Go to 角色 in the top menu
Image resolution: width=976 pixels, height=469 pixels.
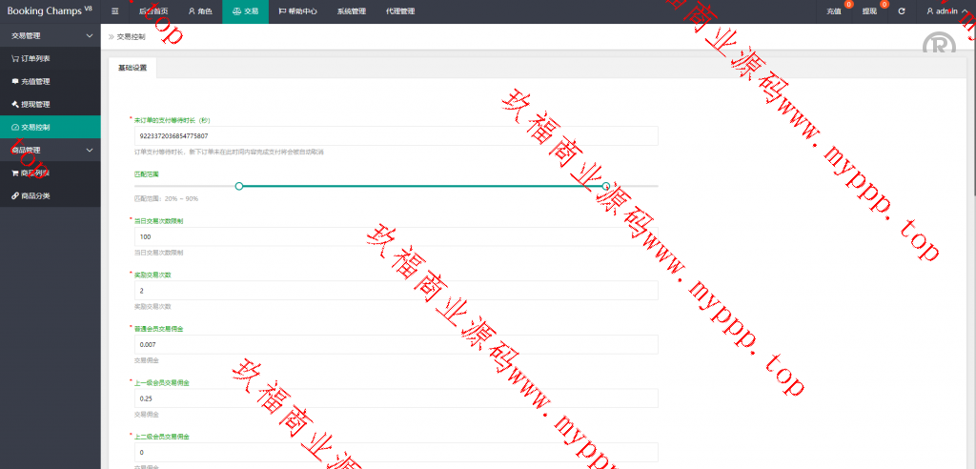pos(200,11)
